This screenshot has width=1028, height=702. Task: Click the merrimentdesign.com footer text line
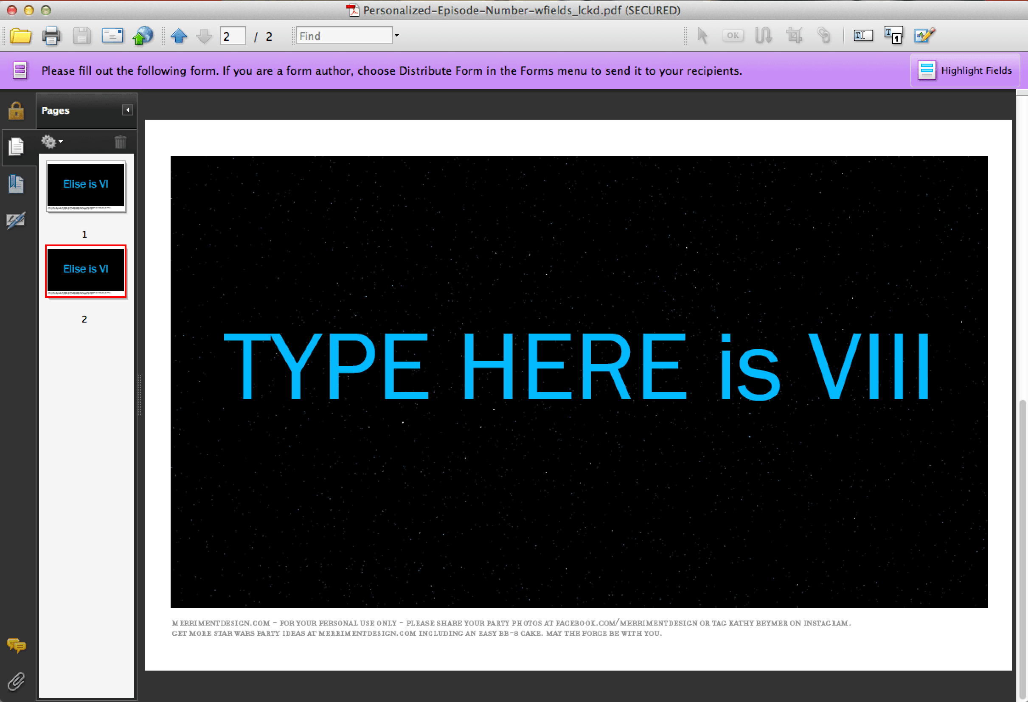[511, 623]
